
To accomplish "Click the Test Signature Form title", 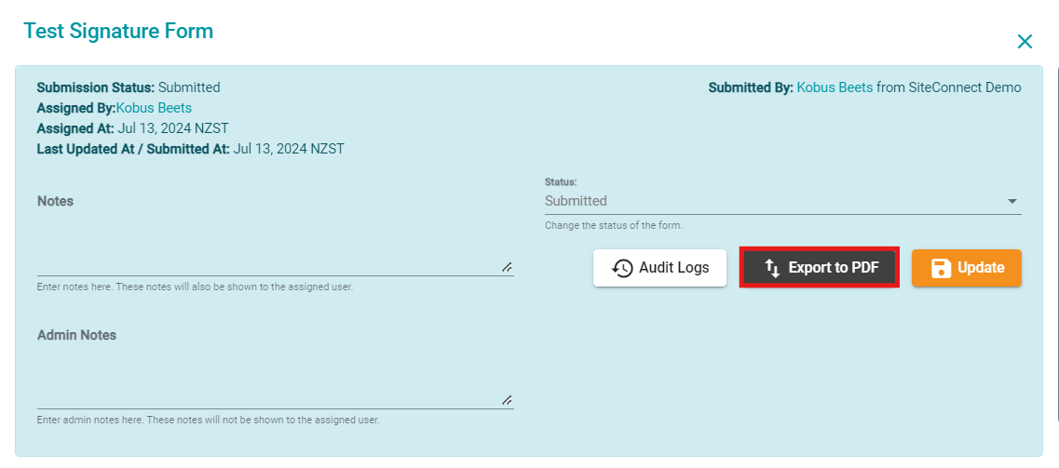I will 118,31.
